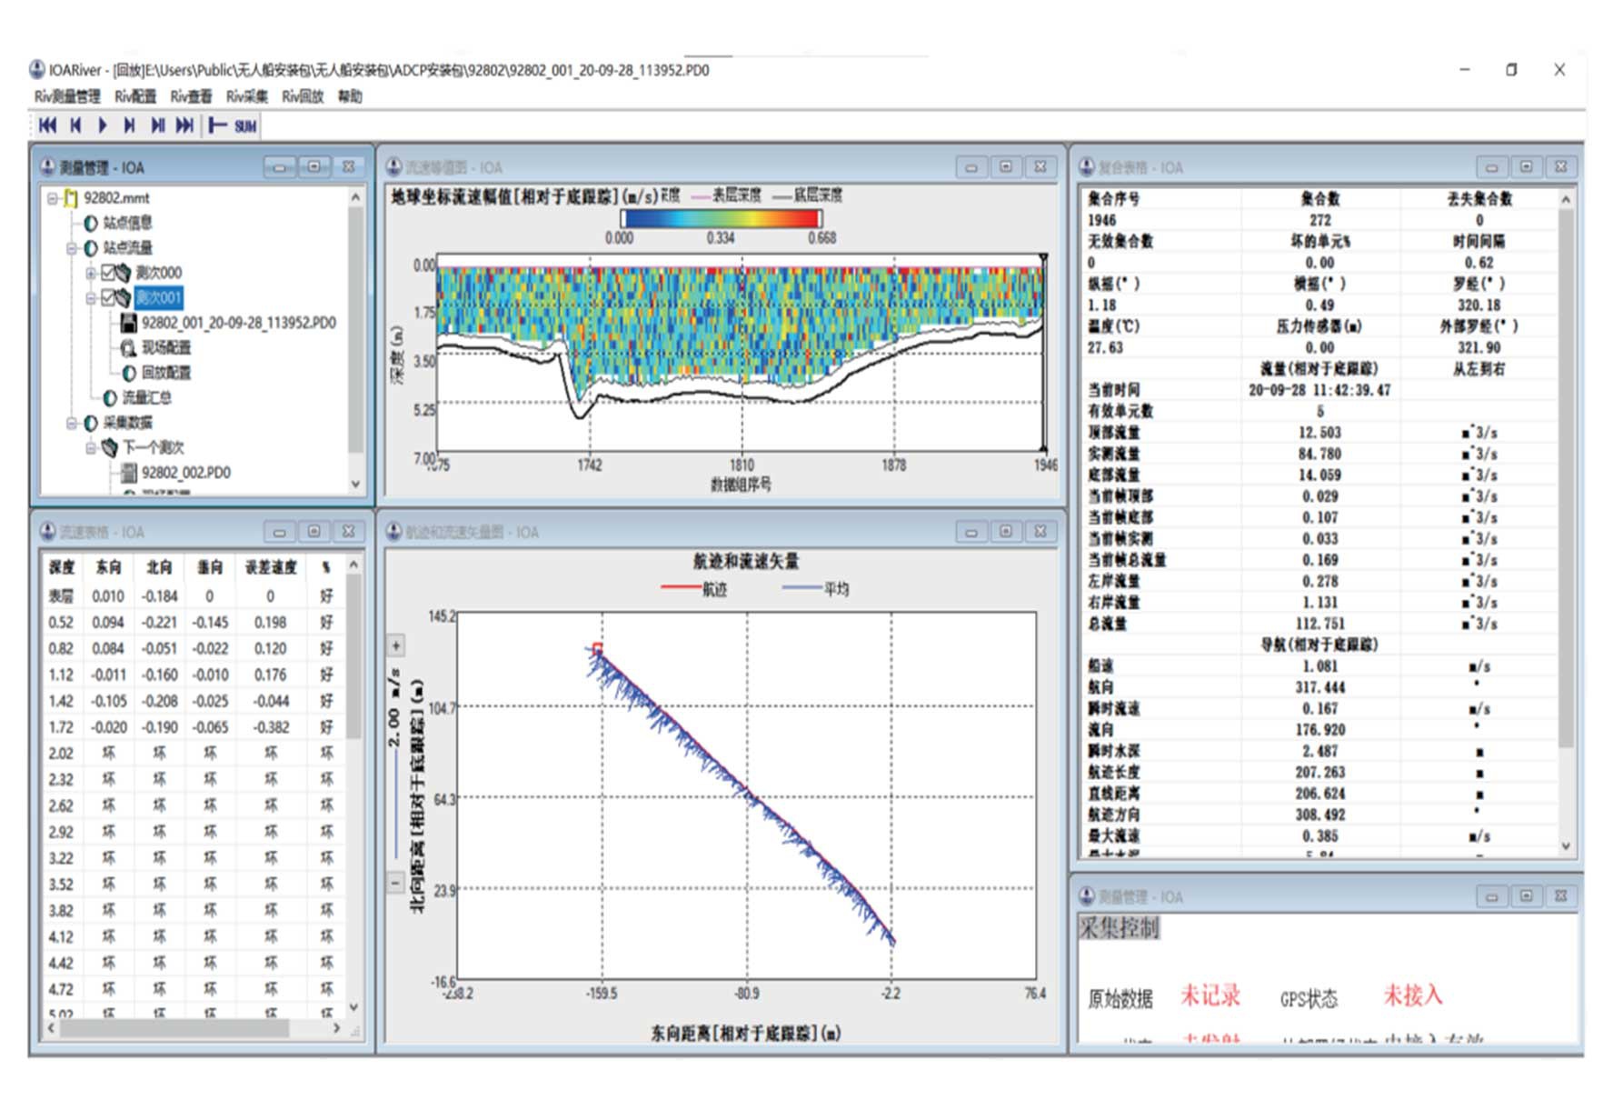
Task: Decrease vector scale with minus button
Action: [396, 882]
